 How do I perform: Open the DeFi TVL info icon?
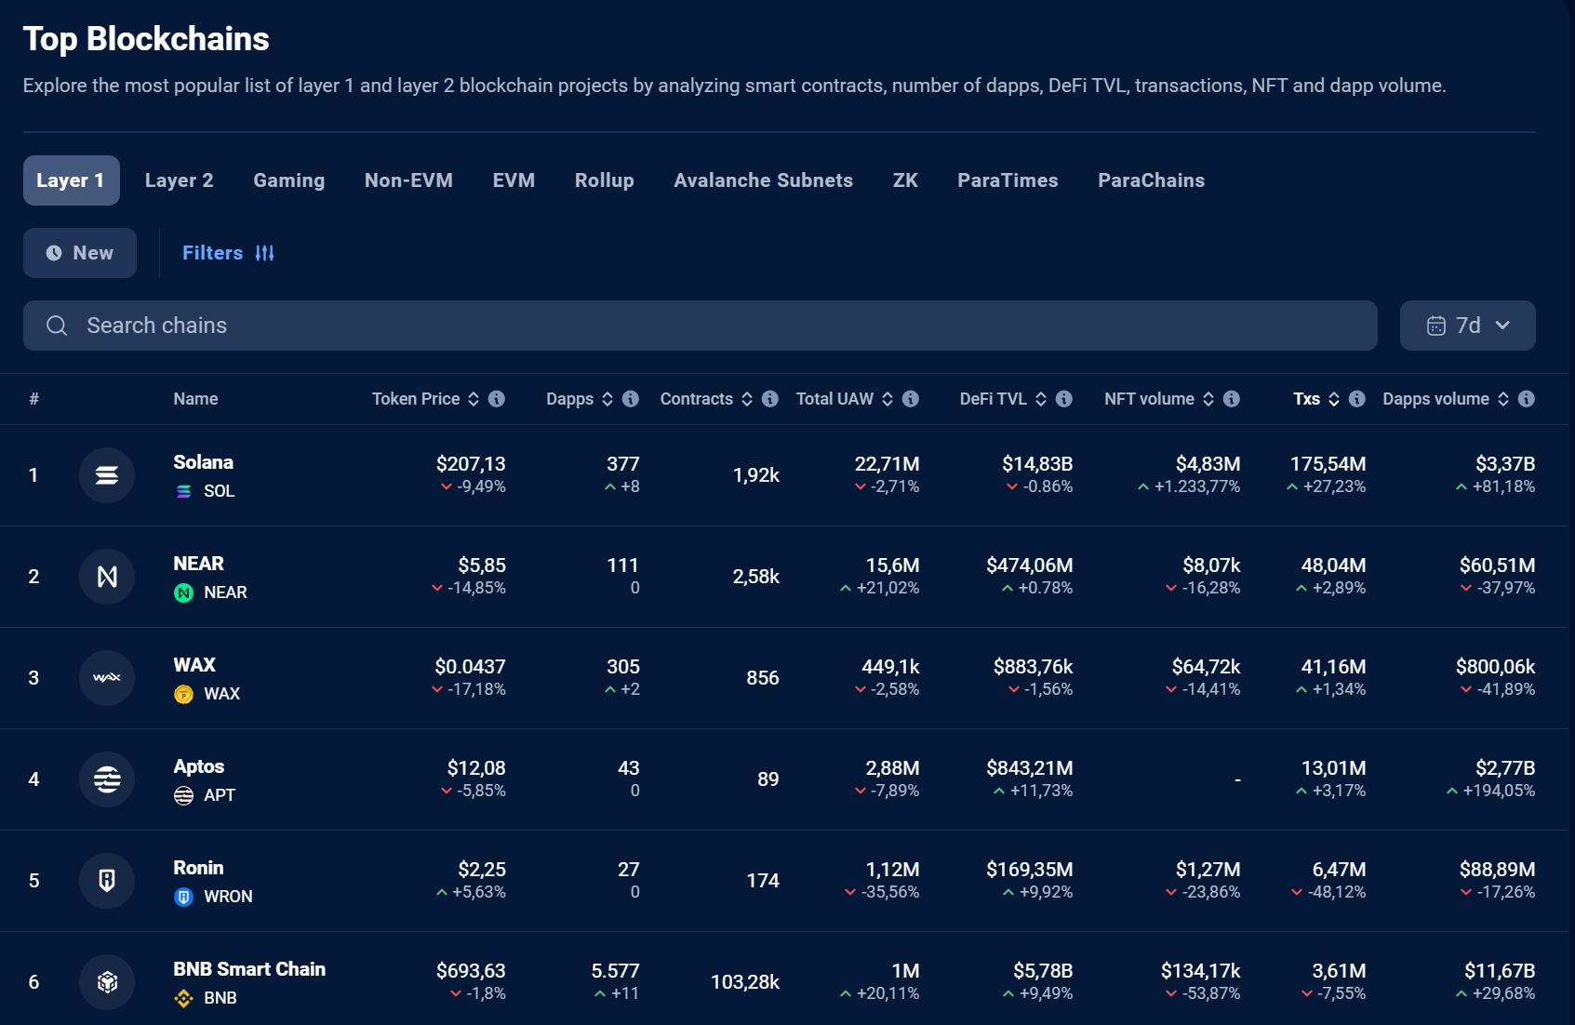point(1064,399)
